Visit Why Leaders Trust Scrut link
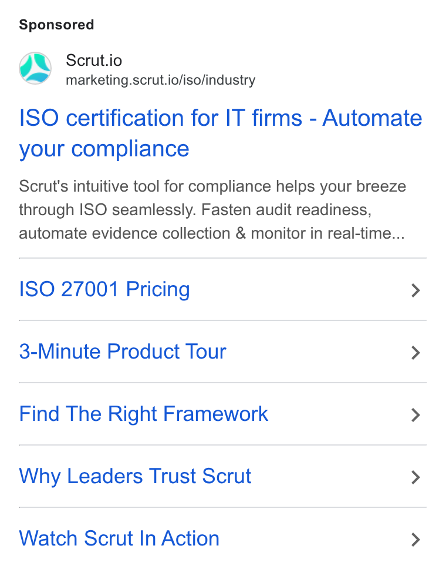 pos(135,476)
